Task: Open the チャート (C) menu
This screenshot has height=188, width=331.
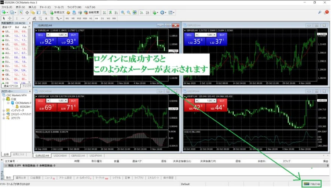Action: tap(45, 7)
